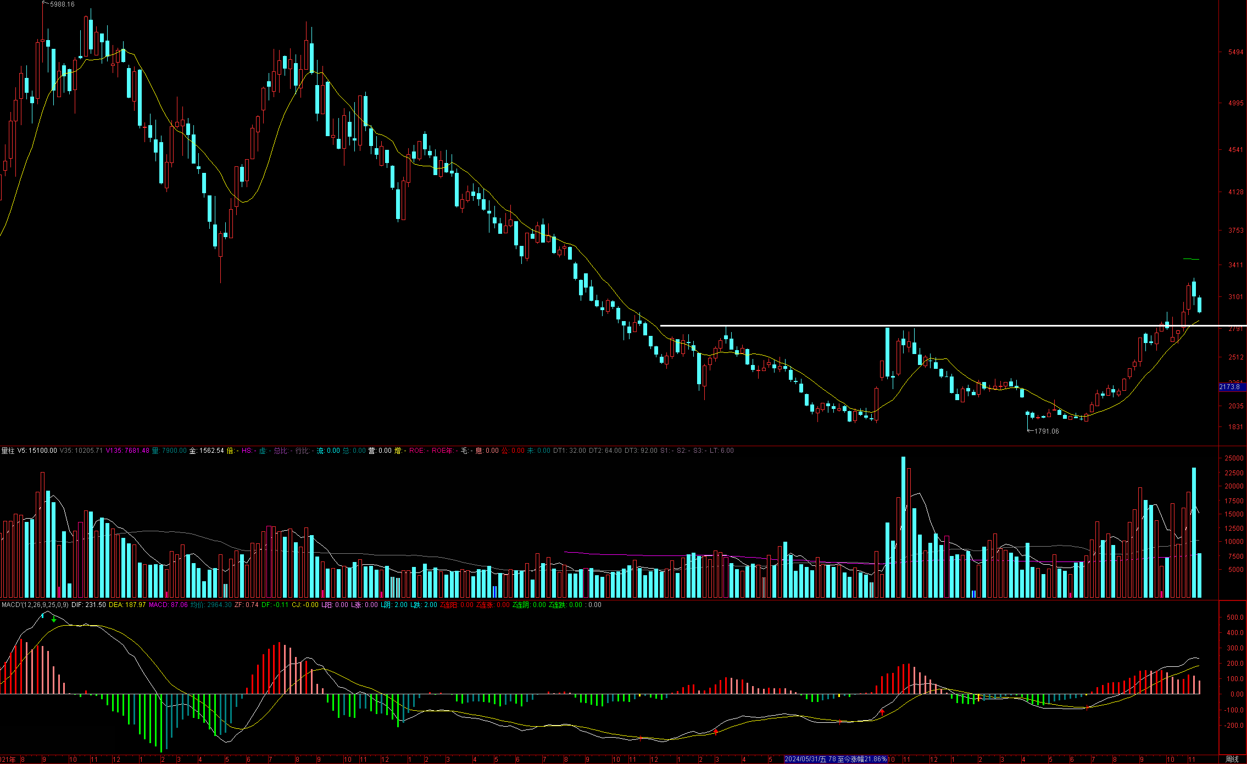Click the blue date range statistics label
The height and width of the screenshot is (764, 1247).
[835, 759]
